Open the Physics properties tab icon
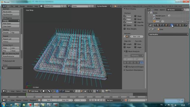Image resolution: width=190 pixels, height=107 pixels. (186, 25)
